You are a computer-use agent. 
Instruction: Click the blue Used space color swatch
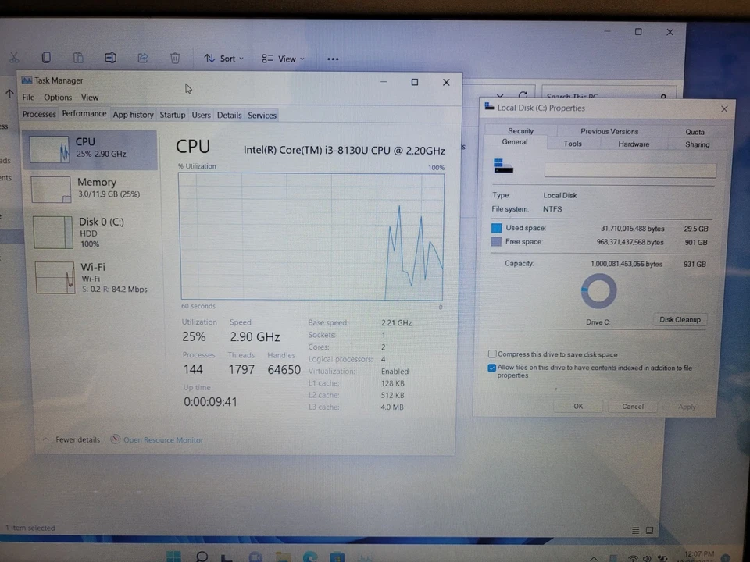(497, 228)
